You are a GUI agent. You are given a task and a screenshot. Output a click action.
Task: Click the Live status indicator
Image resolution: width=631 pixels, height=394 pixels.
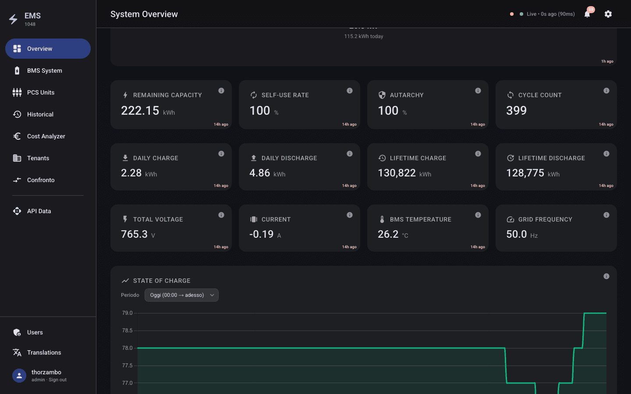pos(547,14)
